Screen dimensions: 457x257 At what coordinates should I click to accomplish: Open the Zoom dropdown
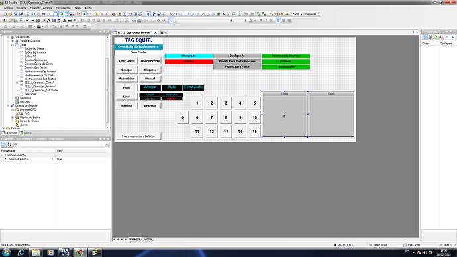[x=297, y=14]
